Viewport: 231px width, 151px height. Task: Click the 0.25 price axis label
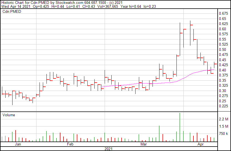tap(222, 101)
